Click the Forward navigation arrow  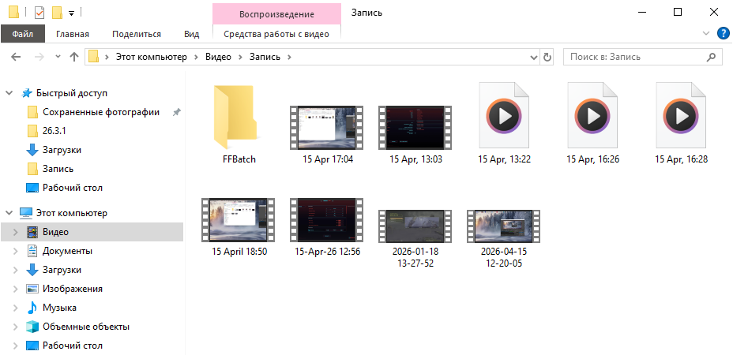39,57
